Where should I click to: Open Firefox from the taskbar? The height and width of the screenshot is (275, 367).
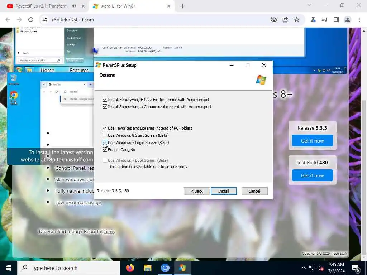tap(130, 268)
